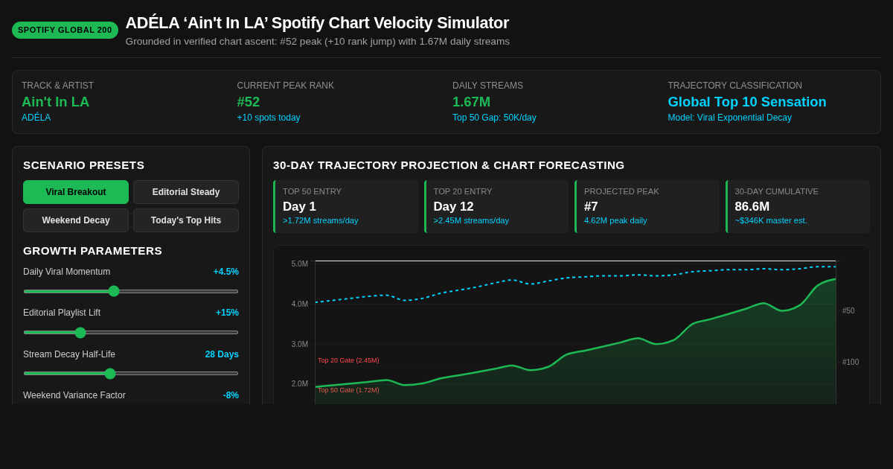Screen dimensions: 893x469
Task: Click the +10 spots today text
Action: (x=269, y=118)
